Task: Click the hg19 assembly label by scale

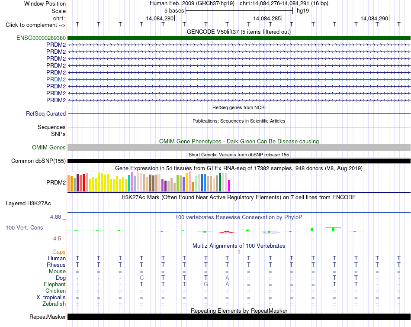Action: (303, 11)
